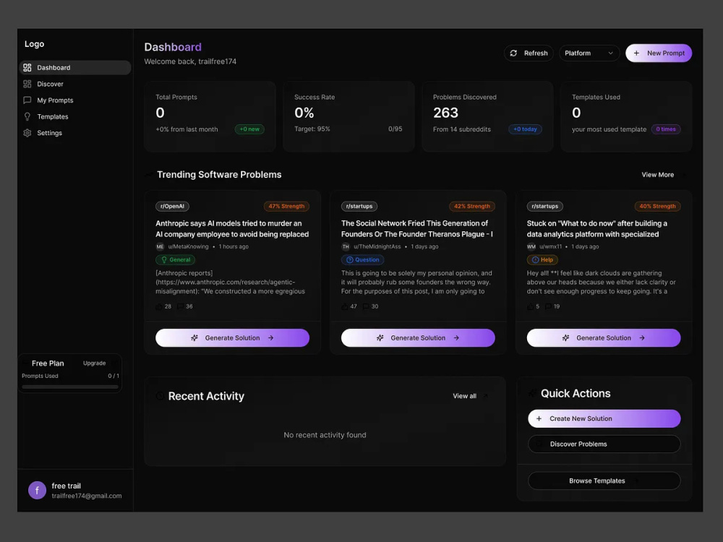Click Create New Solution button
Image resolution: width=723 pixels, height=542 pixels.
coord(604,418)
